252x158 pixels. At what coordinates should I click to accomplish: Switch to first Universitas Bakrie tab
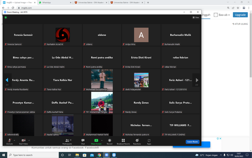pyautogui.click(x=91, y=3)
